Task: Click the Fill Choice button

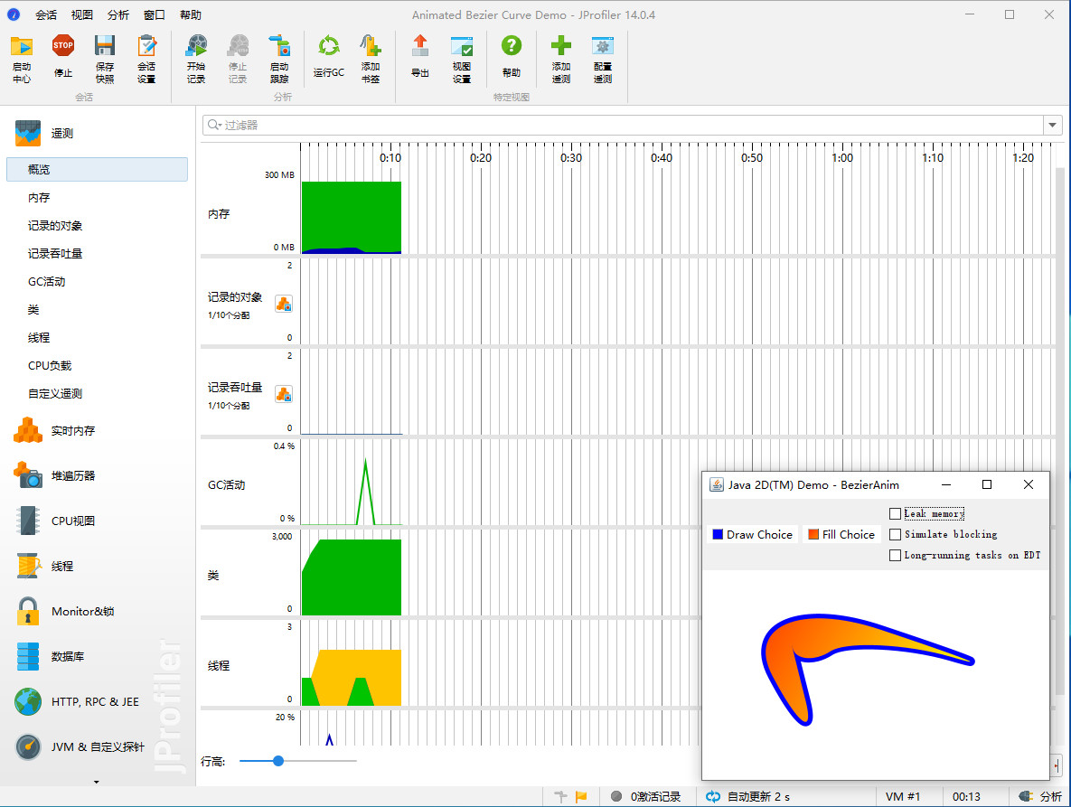Action: click(x=841, y=535)
